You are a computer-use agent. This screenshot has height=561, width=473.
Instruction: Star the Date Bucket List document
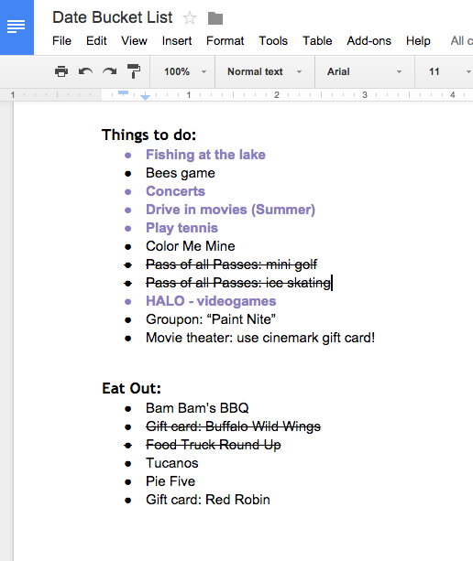[190, 18]
